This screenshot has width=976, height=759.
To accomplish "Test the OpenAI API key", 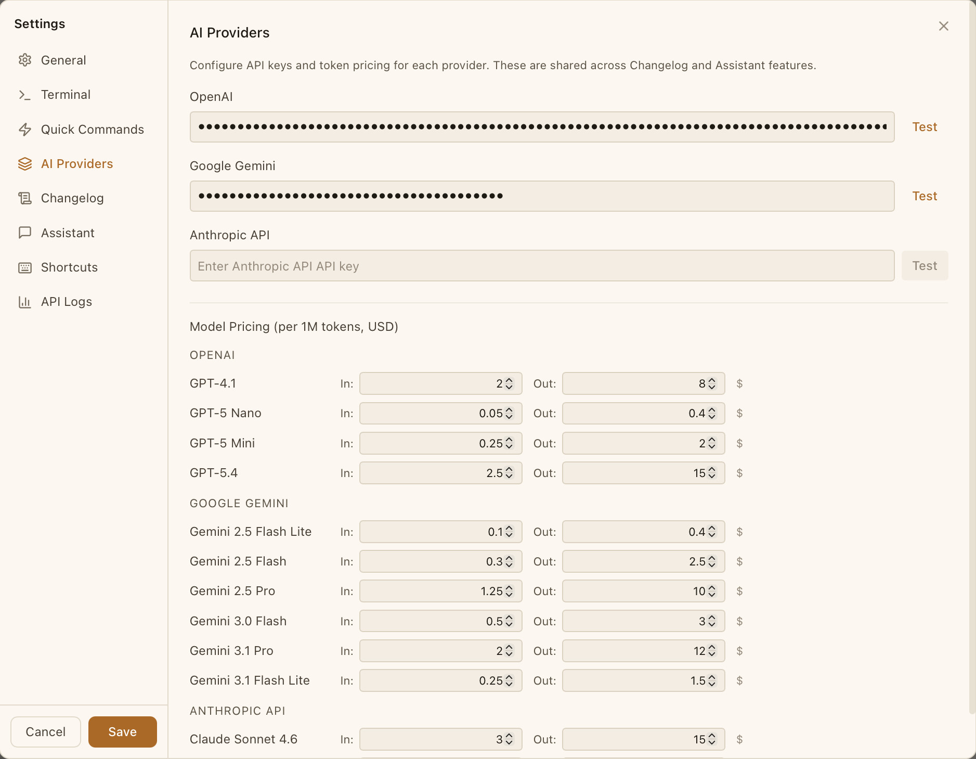I will click(924, 127).
